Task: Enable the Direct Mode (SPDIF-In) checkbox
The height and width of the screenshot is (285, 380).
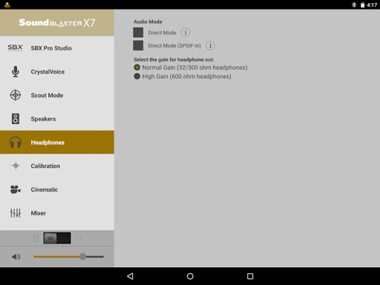Action: click(138, 46)
